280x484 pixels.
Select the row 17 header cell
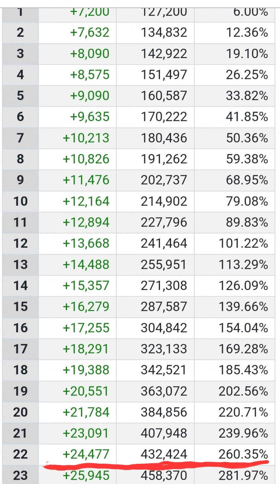[20, 349]
